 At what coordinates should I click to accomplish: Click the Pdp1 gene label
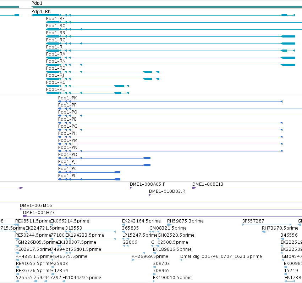point(37,3)
